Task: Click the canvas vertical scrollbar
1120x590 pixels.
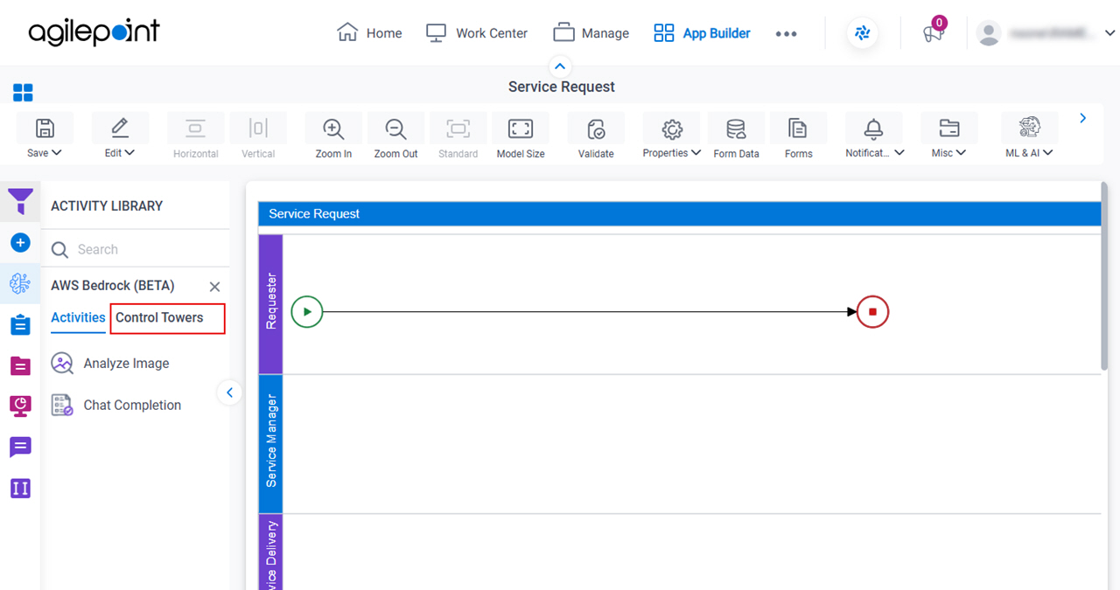Action: click(x=1105, y=276)
